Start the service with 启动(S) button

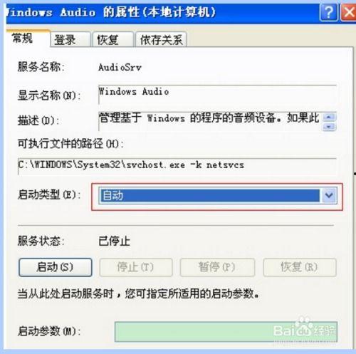coord(56,267)
